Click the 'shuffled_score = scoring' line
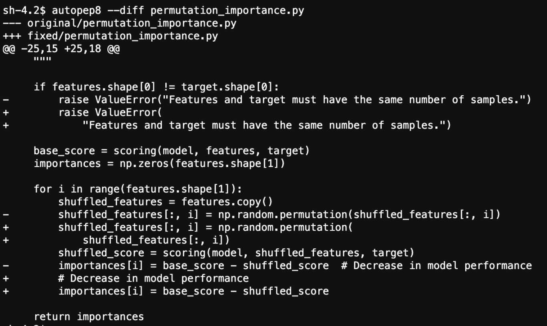Screen dimensions: 547x326 pos(236,253)
